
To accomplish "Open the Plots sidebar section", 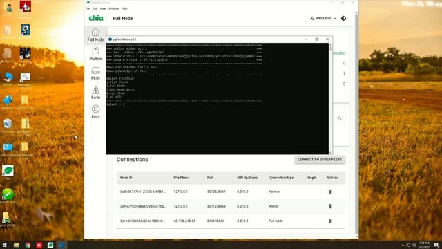I will (x=95, y=73).
